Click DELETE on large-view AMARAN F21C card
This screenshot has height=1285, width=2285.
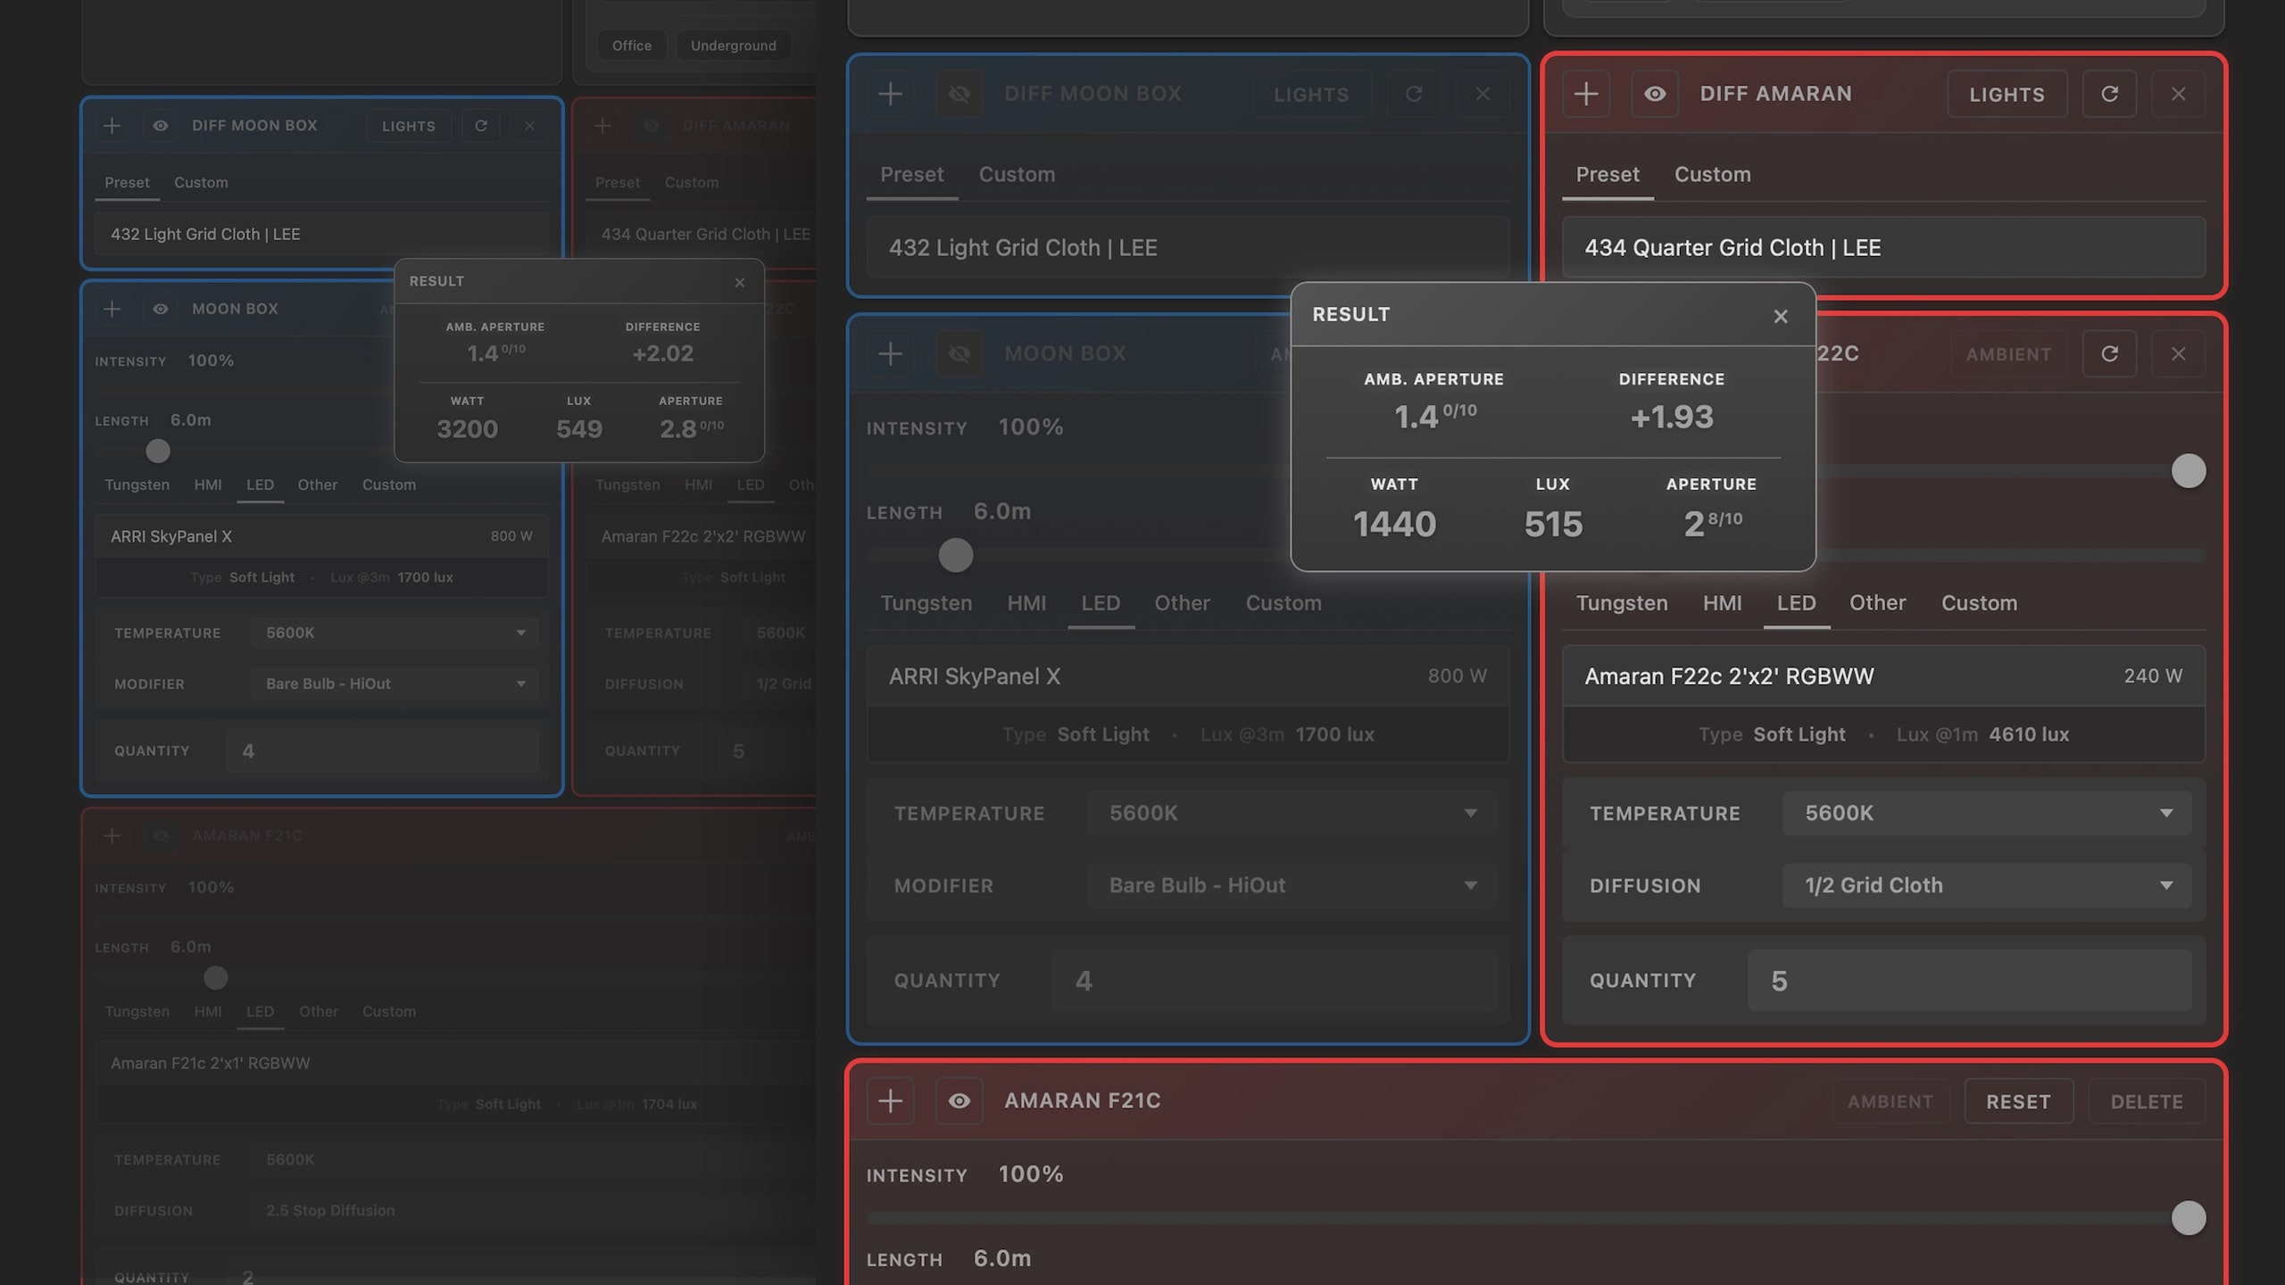2147,1101
